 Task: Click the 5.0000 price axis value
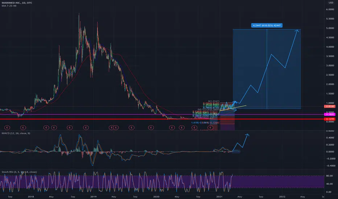coord(330,28)
